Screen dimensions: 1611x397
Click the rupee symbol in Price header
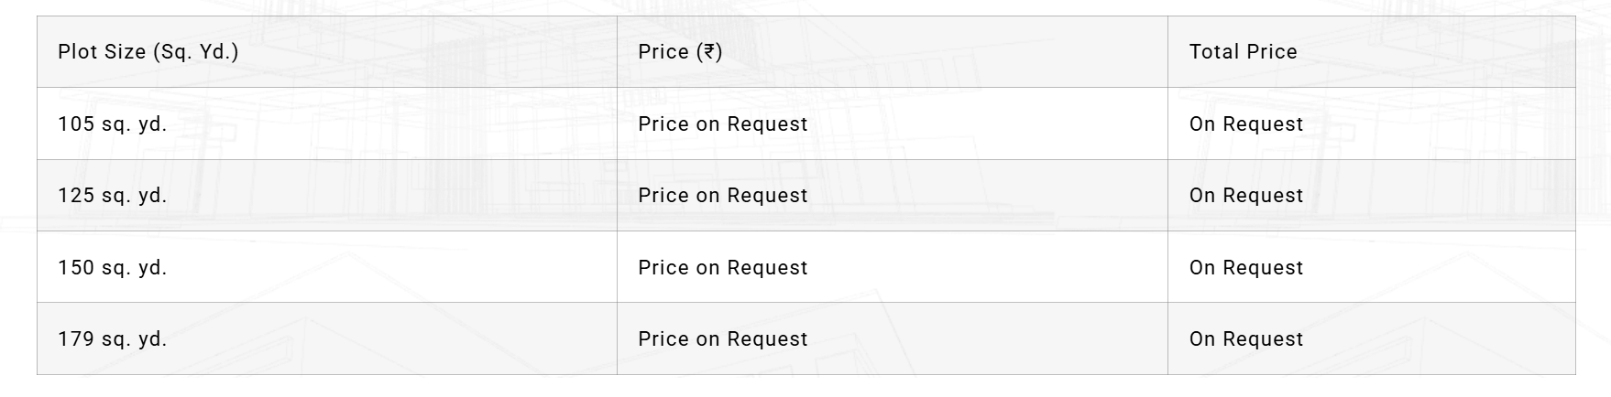click(709, 52)
